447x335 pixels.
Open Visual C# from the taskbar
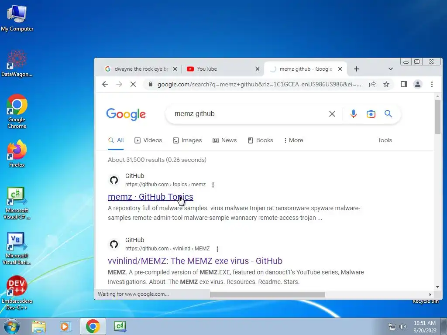[120, 326]
